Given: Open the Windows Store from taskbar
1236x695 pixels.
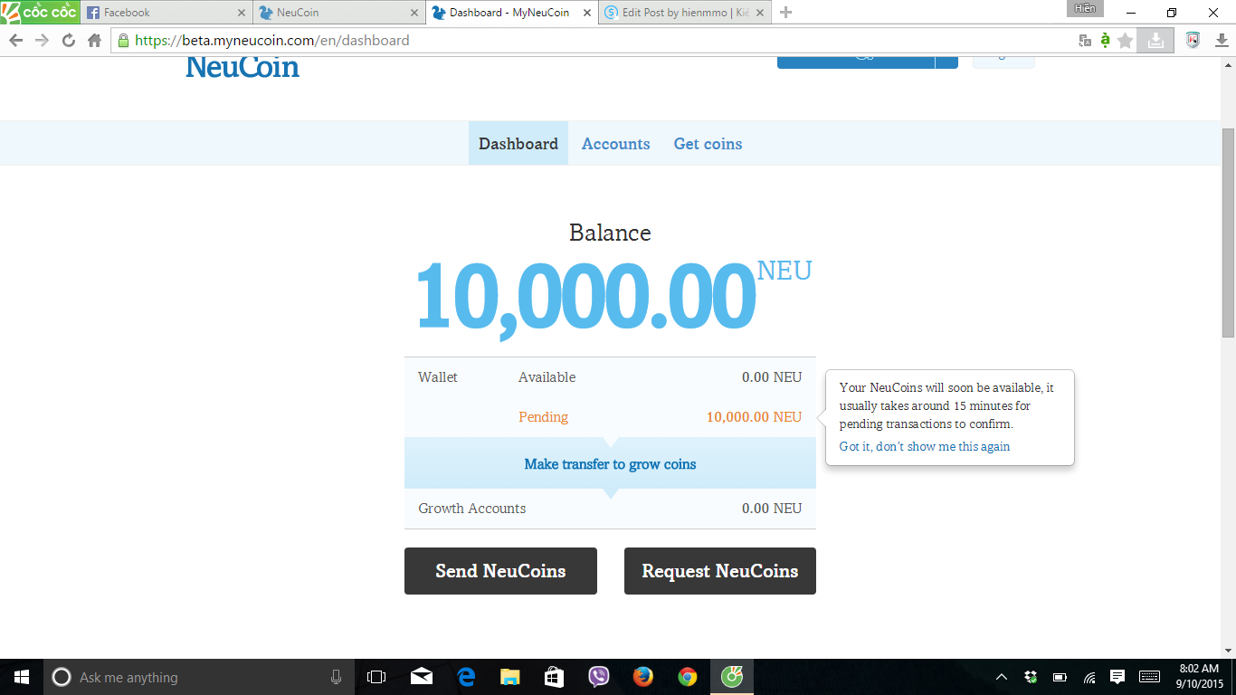Looking at the screenshot, I should click(554, 677).
